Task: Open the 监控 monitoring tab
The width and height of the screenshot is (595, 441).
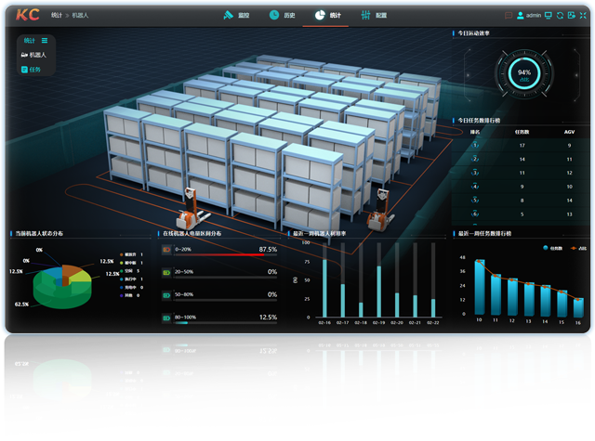Action: pyautogui.click(x=237, y=16)
